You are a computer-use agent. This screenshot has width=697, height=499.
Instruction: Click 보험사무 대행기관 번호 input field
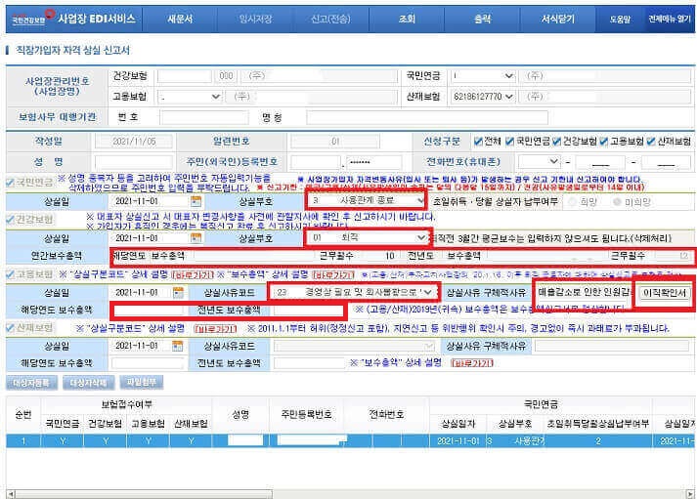pyautogui.click(x=204, y=117)
